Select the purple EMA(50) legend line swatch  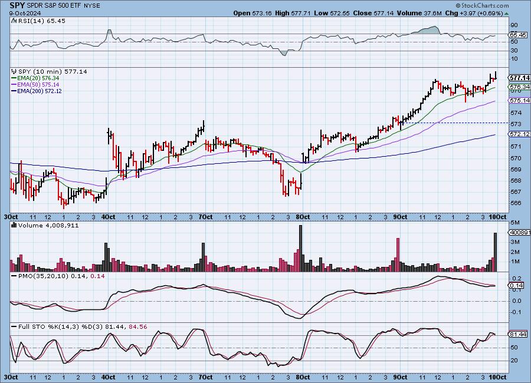click(14, 85)
